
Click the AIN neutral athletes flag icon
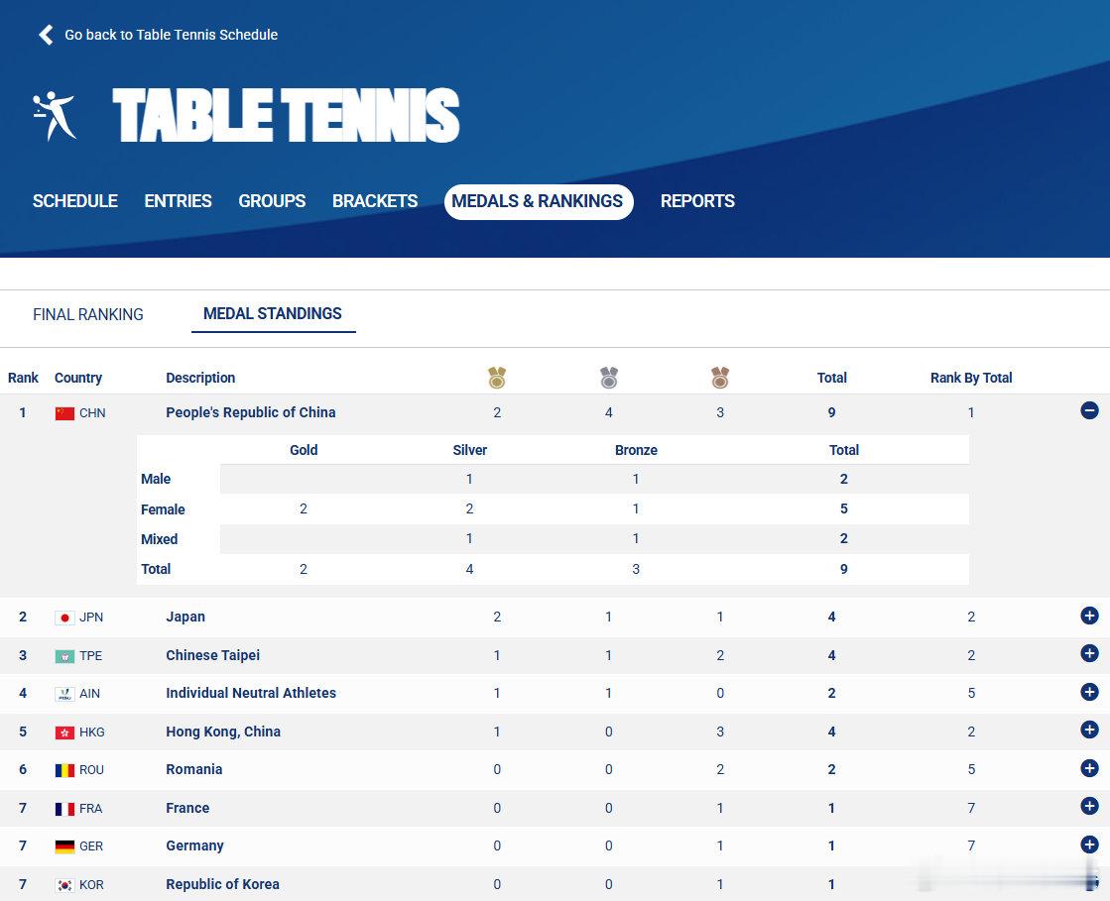click(x=64, y=694)
